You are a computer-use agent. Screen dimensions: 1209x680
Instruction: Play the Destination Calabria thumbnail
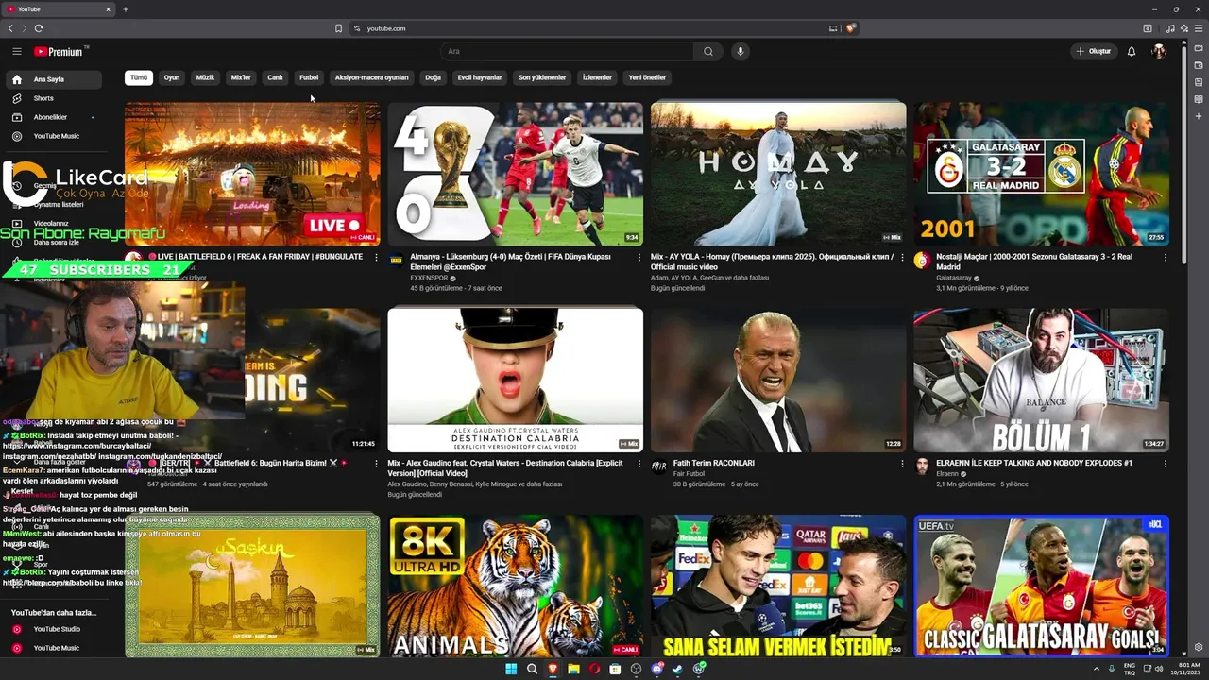click(516, 380)
